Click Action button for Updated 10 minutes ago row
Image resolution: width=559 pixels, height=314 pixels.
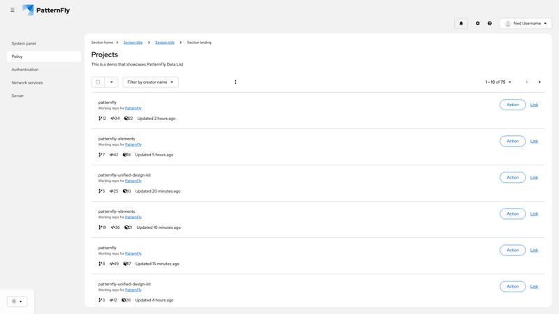512,214
